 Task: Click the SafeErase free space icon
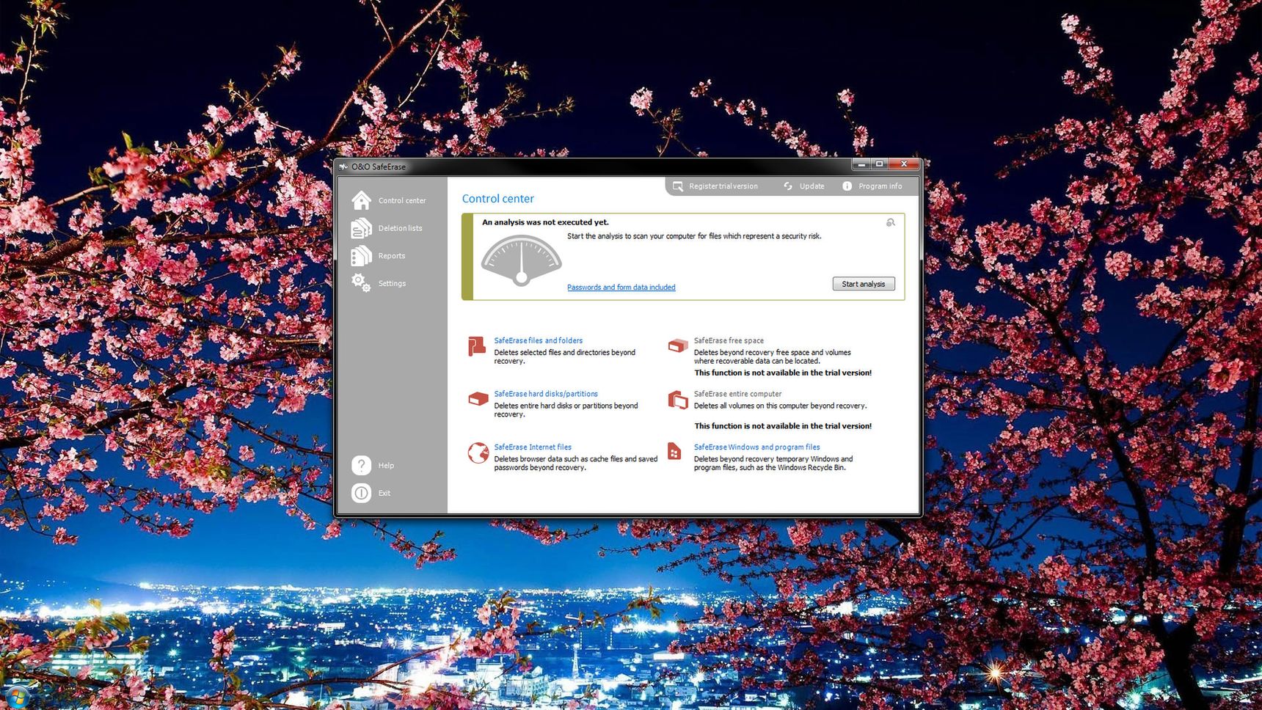pyautogui.click(x=678, y=345)
